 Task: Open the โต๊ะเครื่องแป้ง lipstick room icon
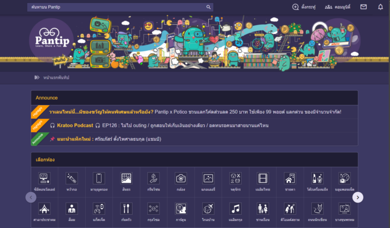[x=317, y=179]
